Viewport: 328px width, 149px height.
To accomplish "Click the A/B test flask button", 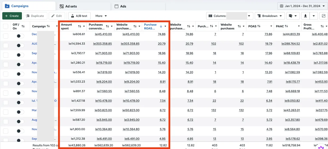I will [79, 16].
